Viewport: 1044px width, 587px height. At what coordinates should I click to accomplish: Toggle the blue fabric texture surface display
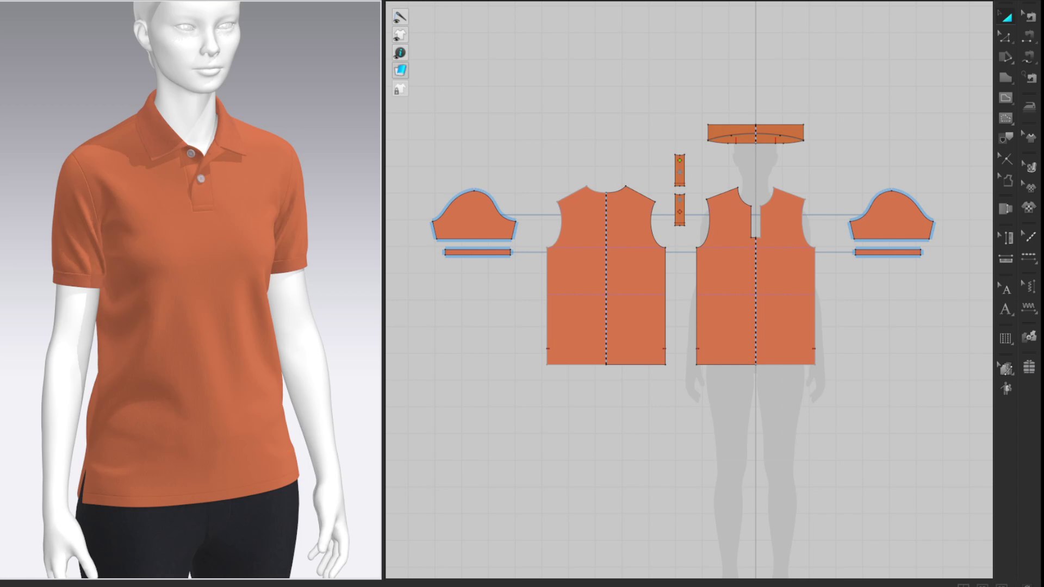400,70
